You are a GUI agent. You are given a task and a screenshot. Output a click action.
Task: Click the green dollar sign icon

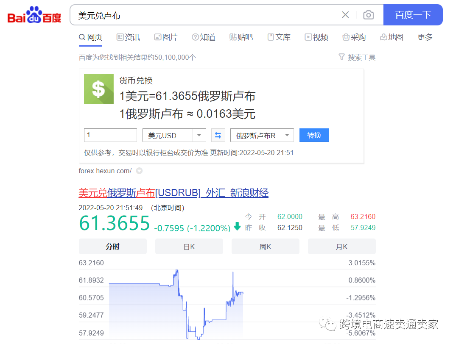[98, 89]
